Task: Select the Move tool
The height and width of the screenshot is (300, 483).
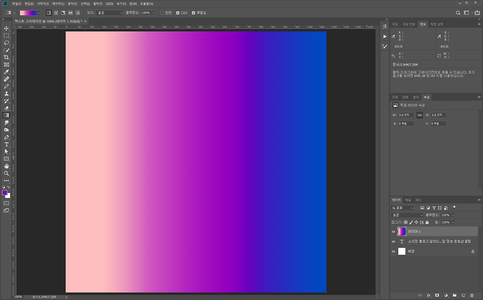Action: click(6, 28)
